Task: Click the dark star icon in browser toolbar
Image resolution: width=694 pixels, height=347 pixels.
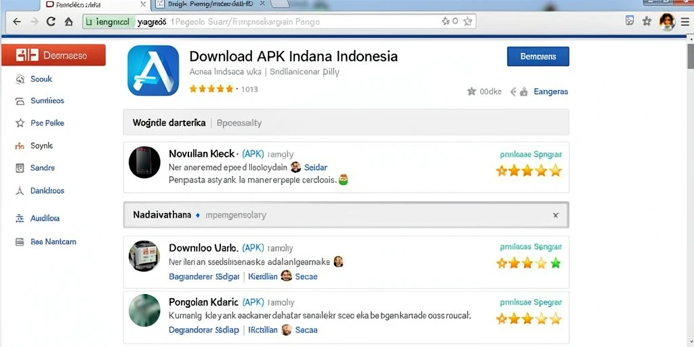Action: pyautogui.click(x=647, y=21)
